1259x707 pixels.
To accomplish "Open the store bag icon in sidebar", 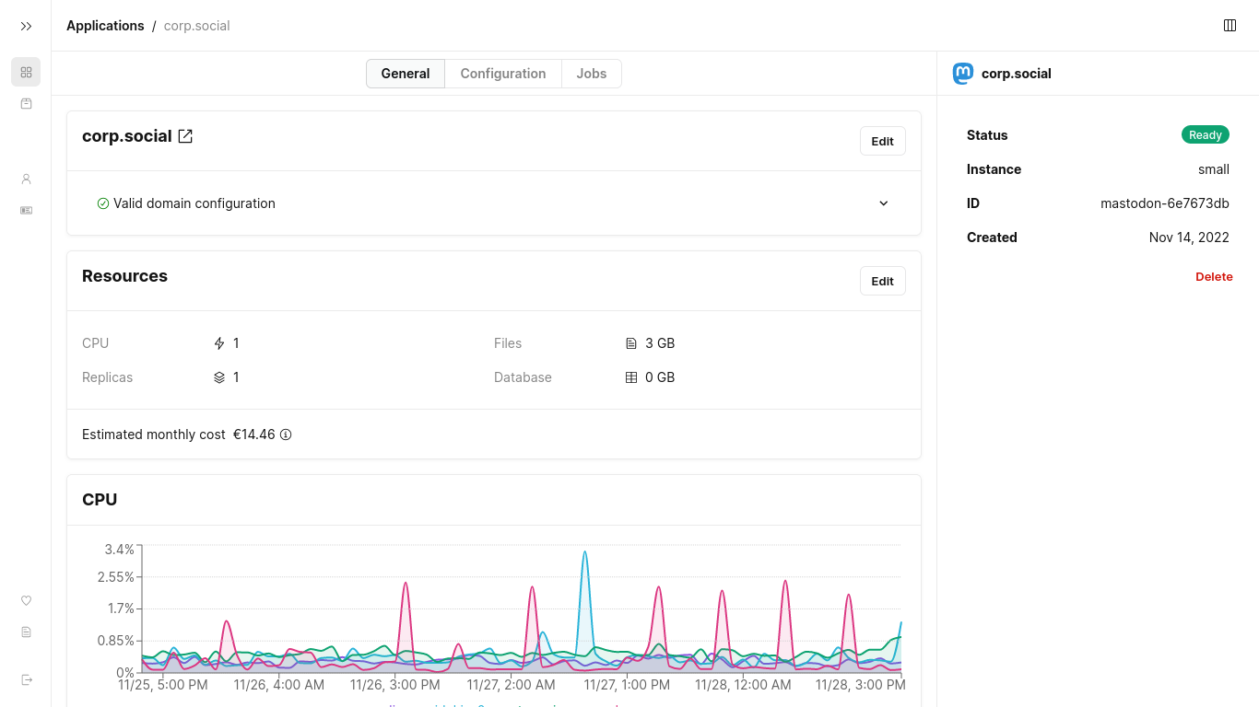I will click(26, 103).
